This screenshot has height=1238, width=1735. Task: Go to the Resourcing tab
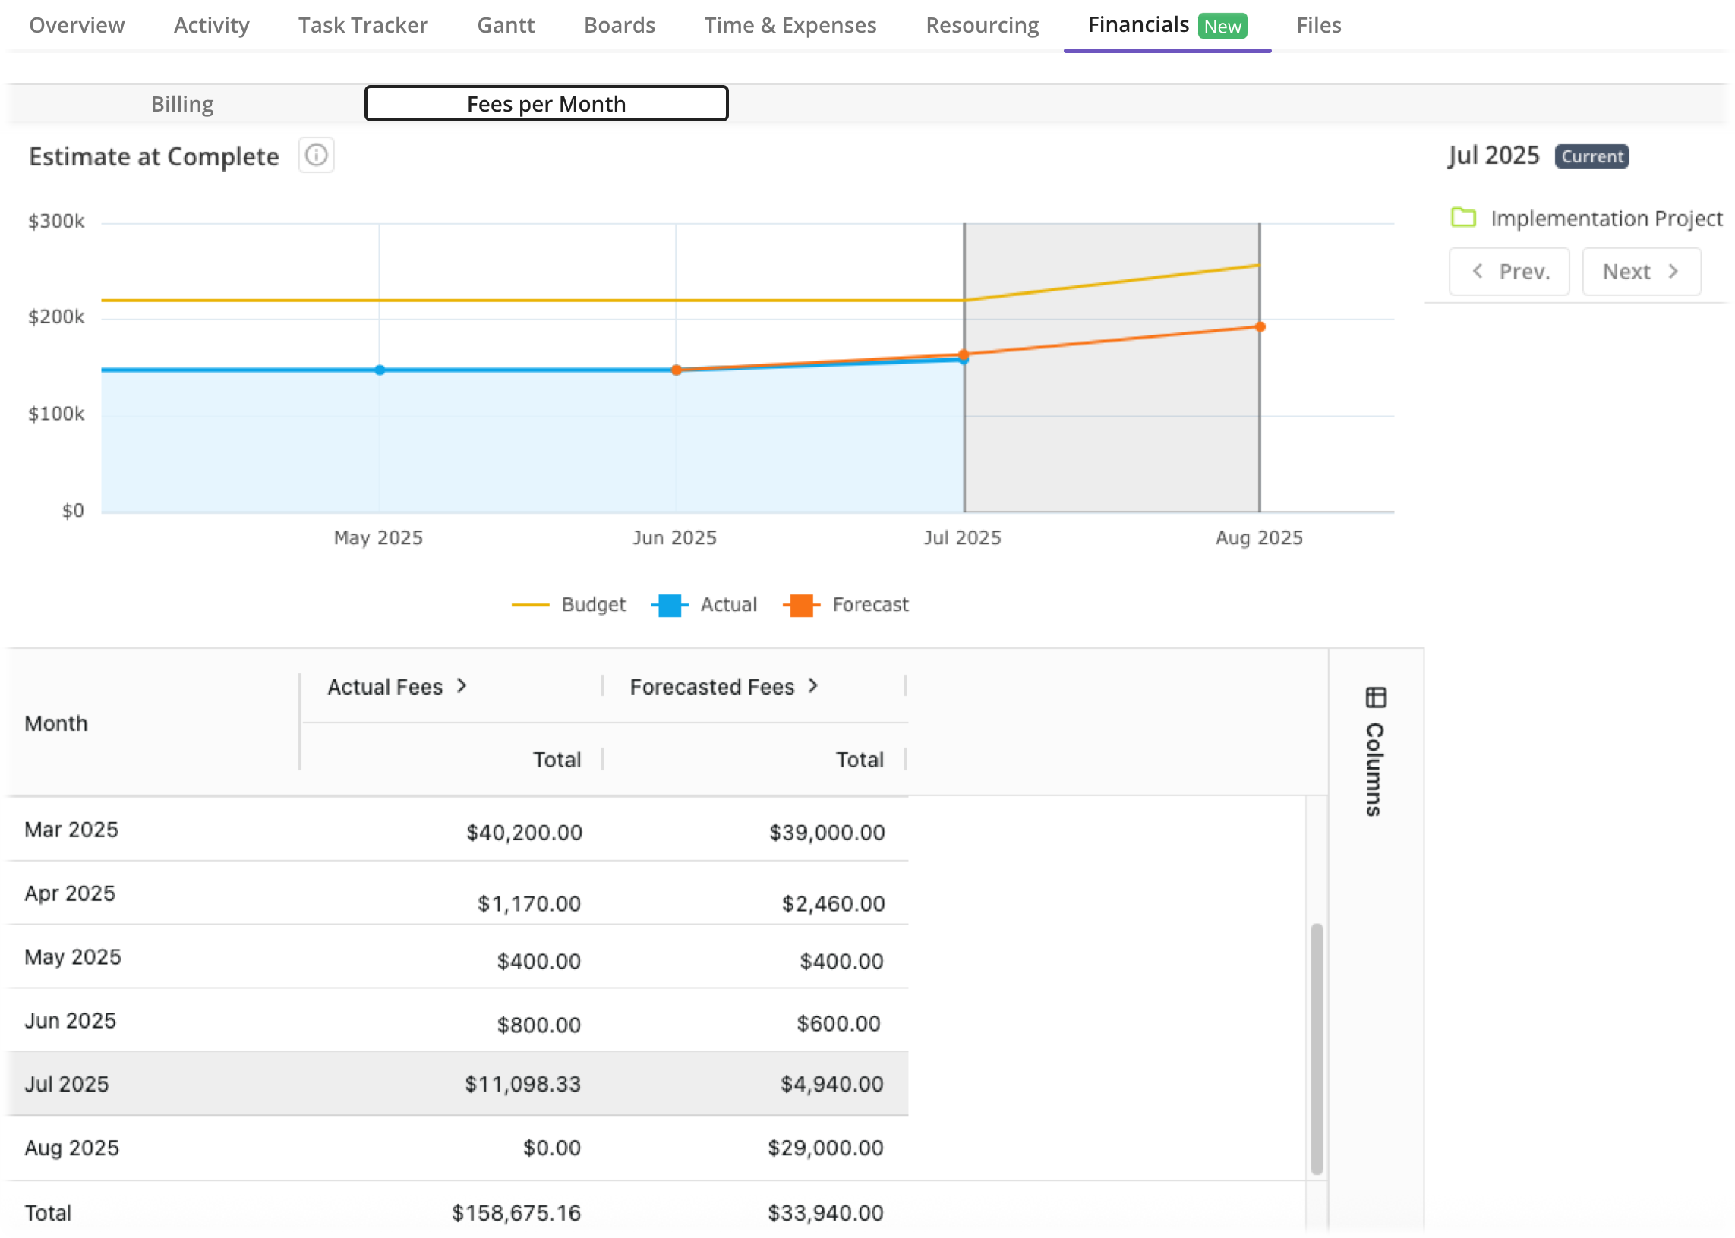click(982, 24)
